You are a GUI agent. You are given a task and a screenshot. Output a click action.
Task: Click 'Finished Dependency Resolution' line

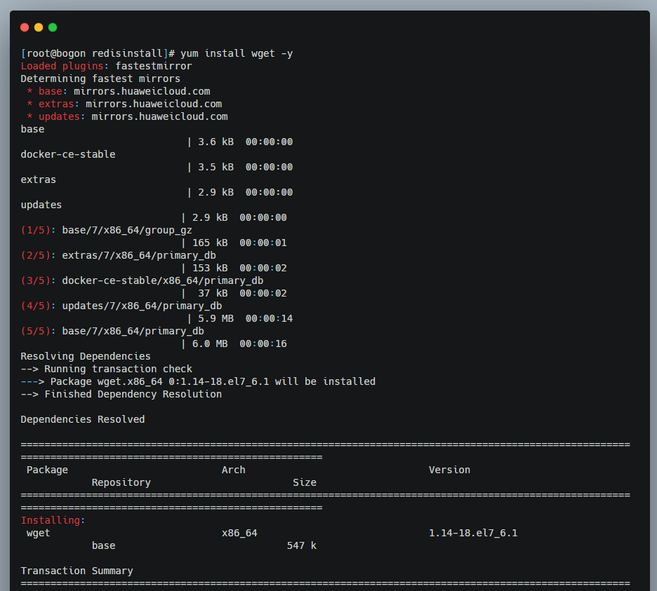point(121,394)
